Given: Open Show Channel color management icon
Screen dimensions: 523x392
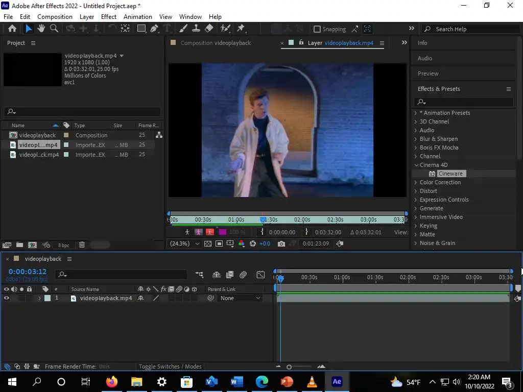Looking at the screenshot, I should click(242, 243).
